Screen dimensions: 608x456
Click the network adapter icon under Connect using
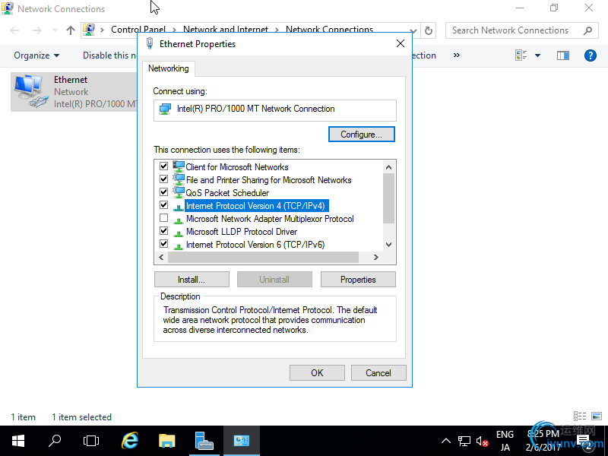pos(165,109)
